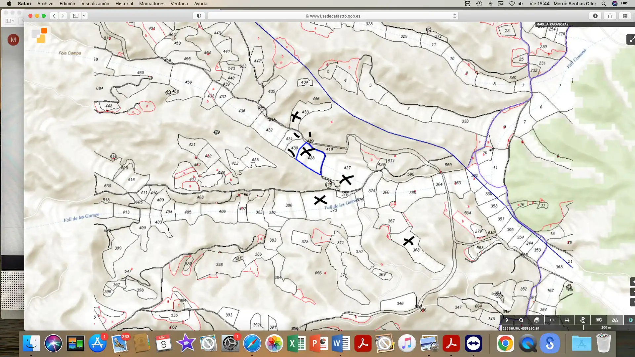Image resolution: width=635 pixels, height=357 pixels.
Task: Open the Edición menu
Action: click(x=67, y=4)
